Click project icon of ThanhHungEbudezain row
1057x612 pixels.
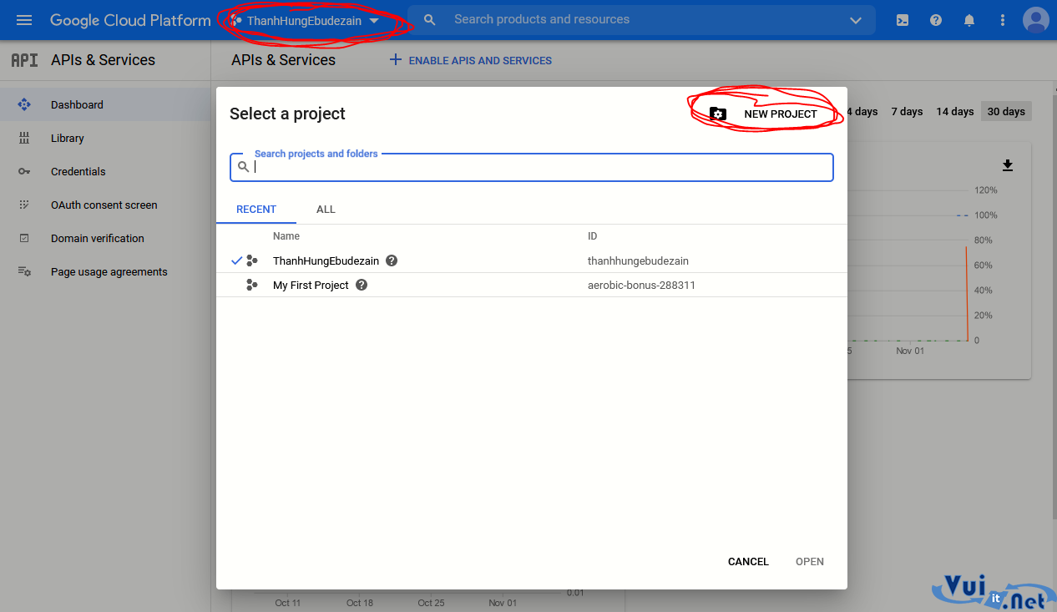(x=252, y=260)
